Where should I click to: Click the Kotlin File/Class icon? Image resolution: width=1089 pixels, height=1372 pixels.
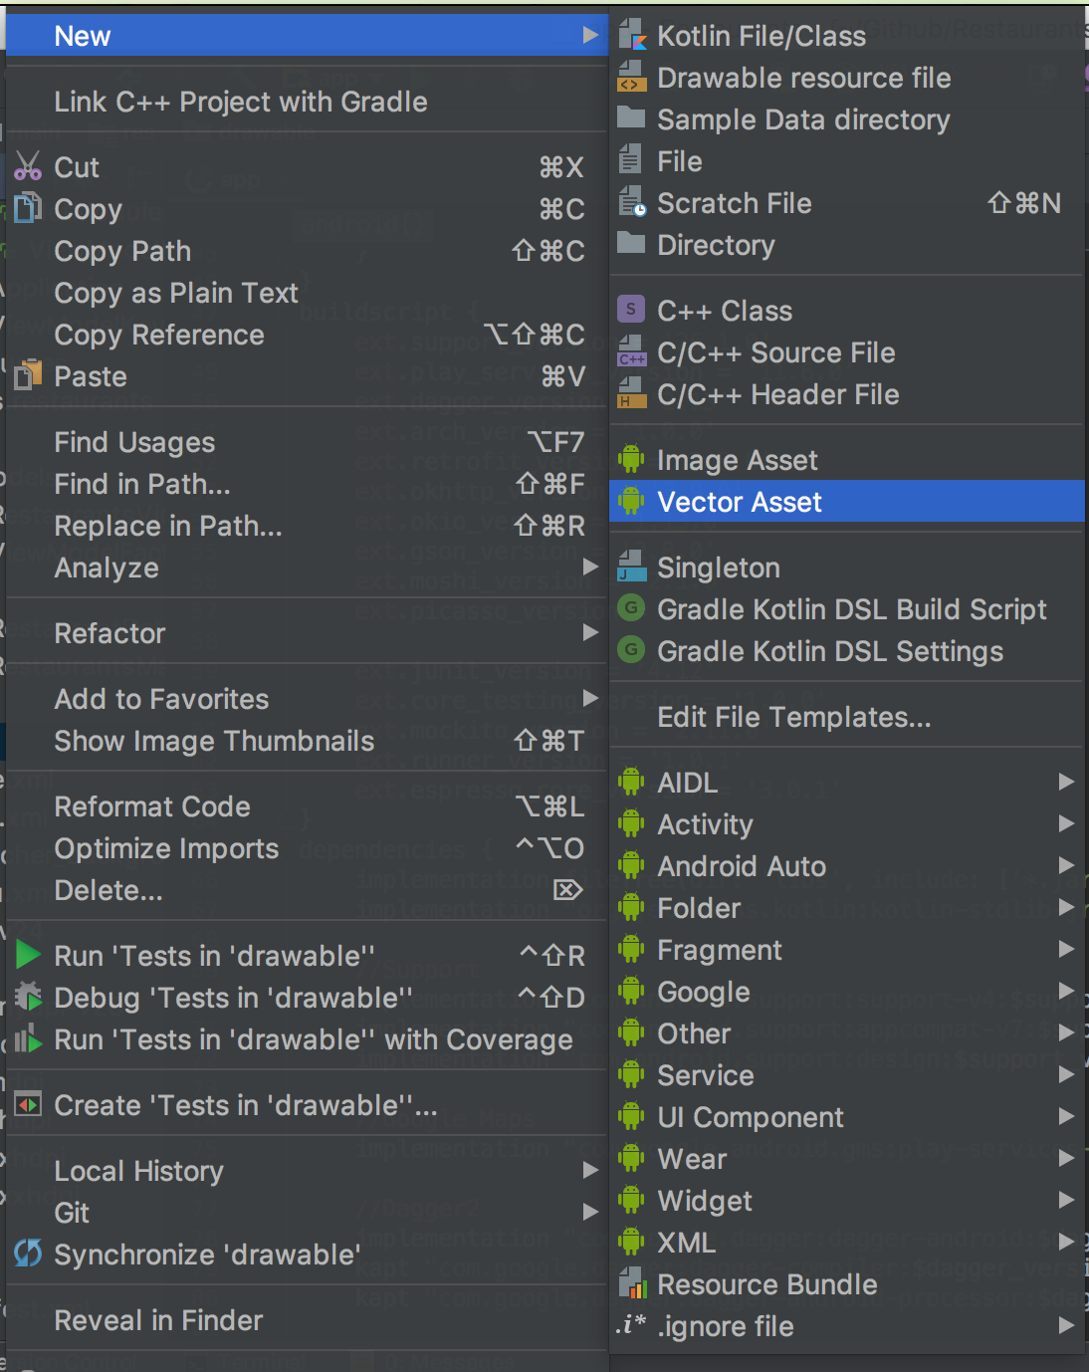pos(632,36)
